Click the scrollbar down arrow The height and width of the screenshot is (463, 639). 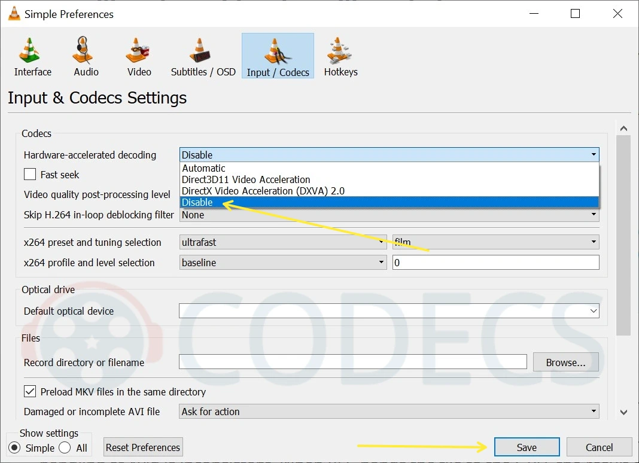tap(623, 412)
